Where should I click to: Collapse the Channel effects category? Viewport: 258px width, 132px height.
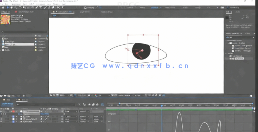[x=226, y=53]
